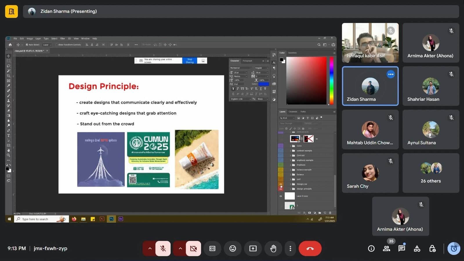Click the raise hand icon
Screen dimensions: 464x261
273,249
